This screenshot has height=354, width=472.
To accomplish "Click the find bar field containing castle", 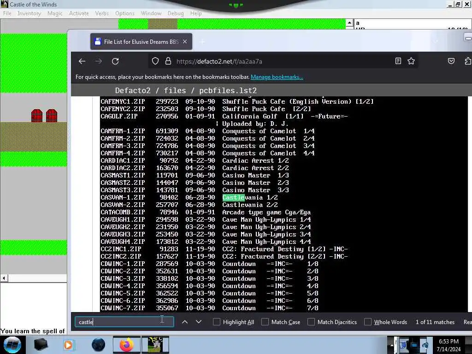I will 124,322.
